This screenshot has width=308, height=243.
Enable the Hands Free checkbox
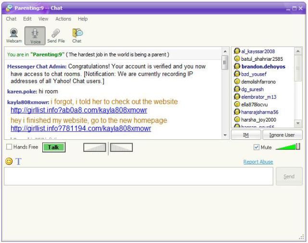coord(9,147)
